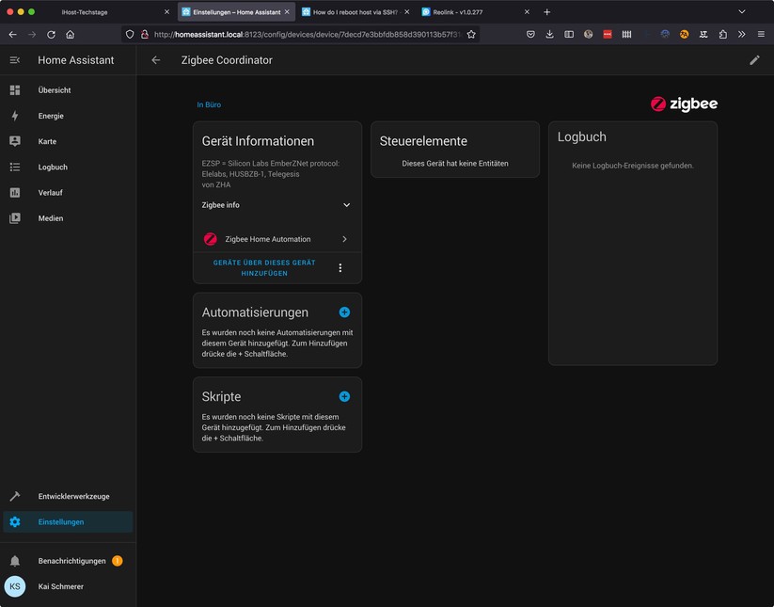Open the Entwicklerwerkzeuge tools icon
This screenshot has height=607, width=774.
(15, 496)
